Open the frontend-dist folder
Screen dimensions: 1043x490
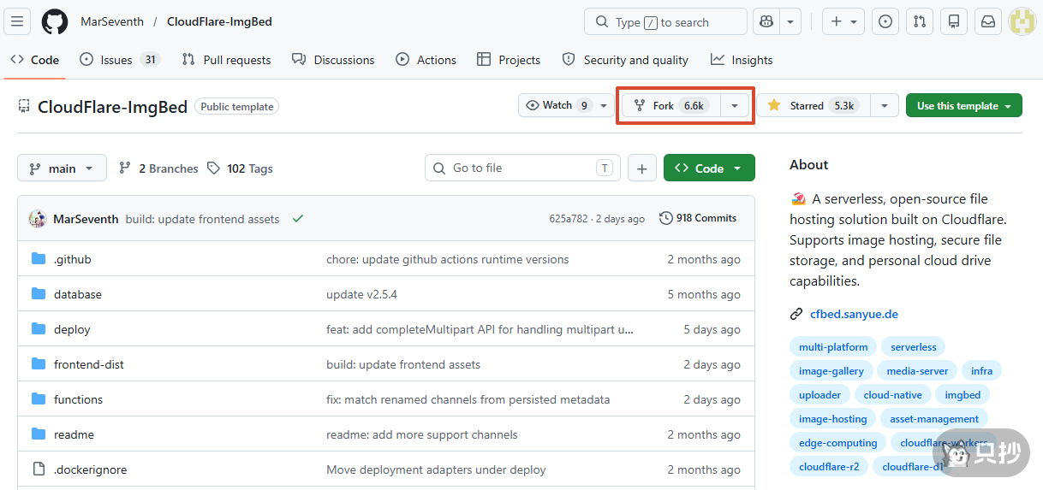[89, 364]
